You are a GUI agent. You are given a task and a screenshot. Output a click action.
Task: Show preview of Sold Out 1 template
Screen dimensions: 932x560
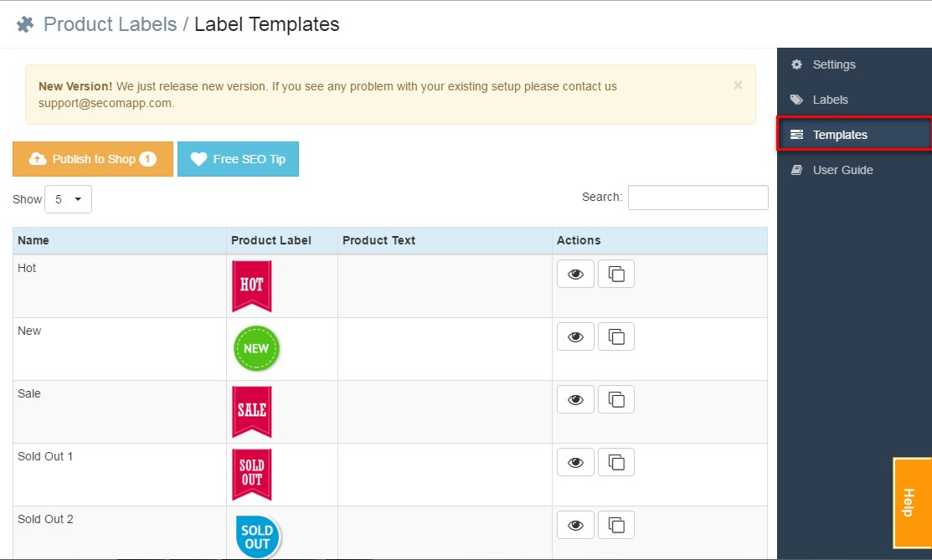coord(575,461)
